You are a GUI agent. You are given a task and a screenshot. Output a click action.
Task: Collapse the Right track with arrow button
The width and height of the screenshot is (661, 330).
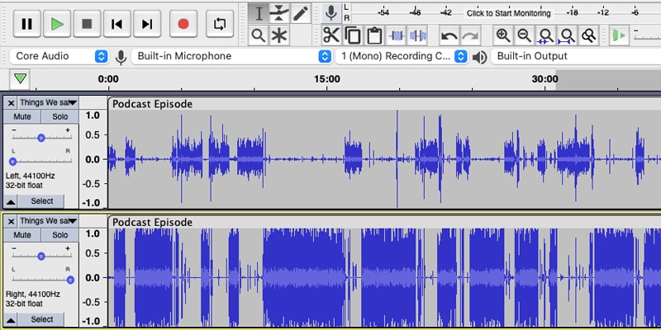(x=11, y=320)
